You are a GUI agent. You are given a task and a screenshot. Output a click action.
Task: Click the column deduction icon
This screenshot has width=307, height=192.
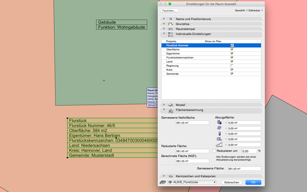click(219, 133)
